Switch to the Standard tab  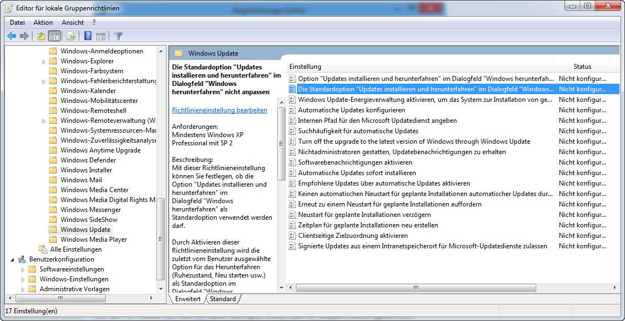click(x=223, y=298)
